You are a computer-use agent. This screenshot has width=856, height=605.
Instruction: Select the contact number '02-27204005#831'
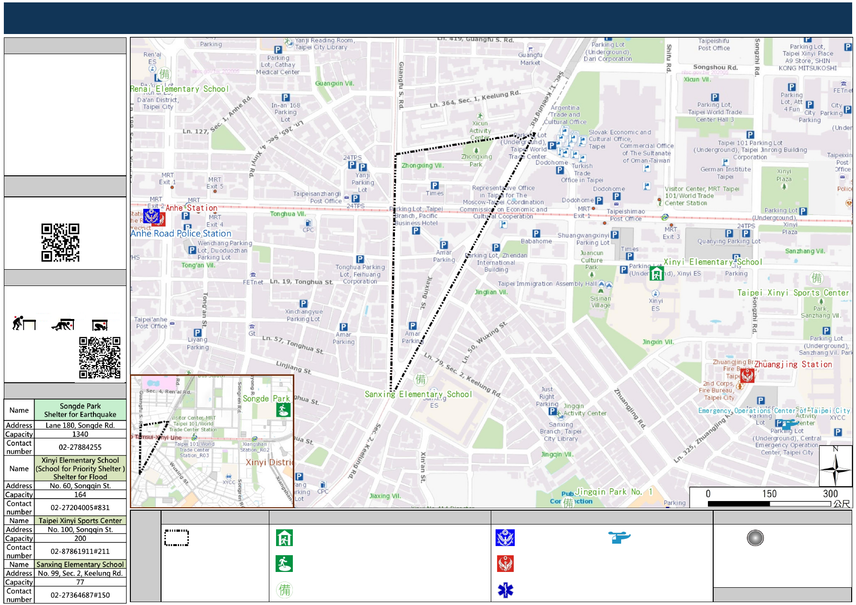click(x=80, y=507)
